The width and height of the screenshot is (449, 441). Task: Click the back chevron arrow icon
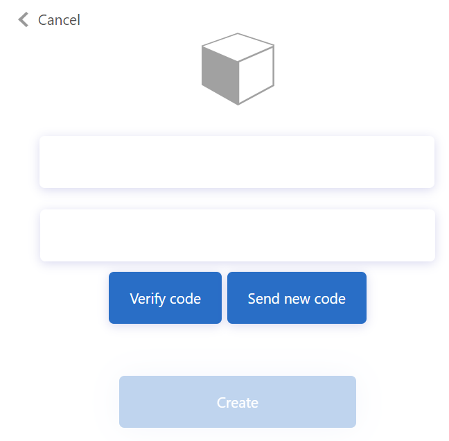pyautogui.click(x=24, y=19)
